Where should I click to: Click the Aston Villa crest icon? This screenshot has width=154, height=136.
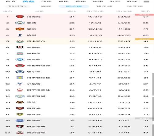click(20, 78)
